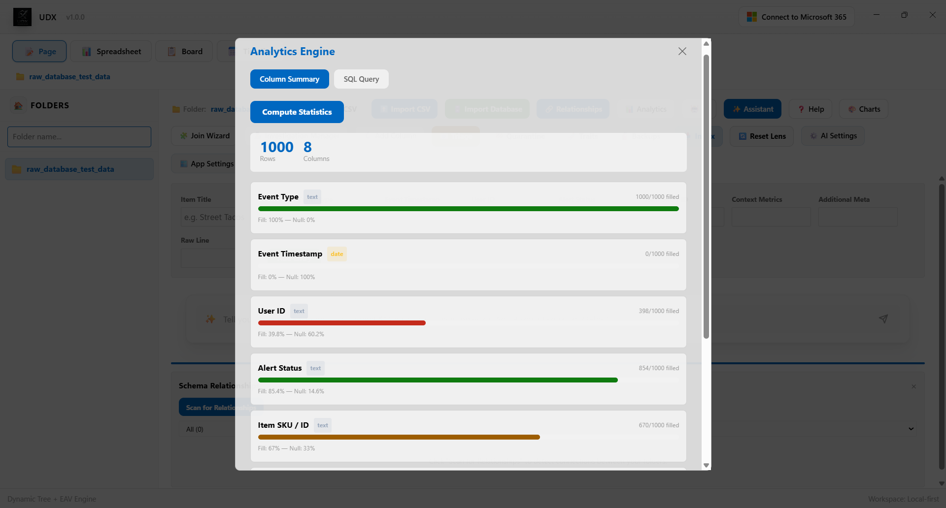This screenshot has width=946, height=508.
Task: Click the sidebar raw_database_test_data folder icon
Action: pos(17,169)
